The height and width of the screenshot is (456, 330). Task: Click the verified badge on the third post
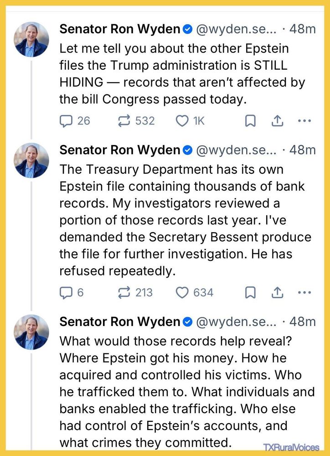(x=187, y=321)
